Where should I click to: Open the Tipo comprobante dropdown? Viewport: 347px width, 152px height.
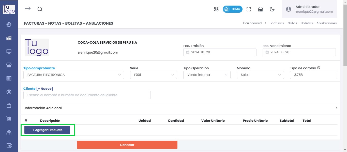(73, 75)
